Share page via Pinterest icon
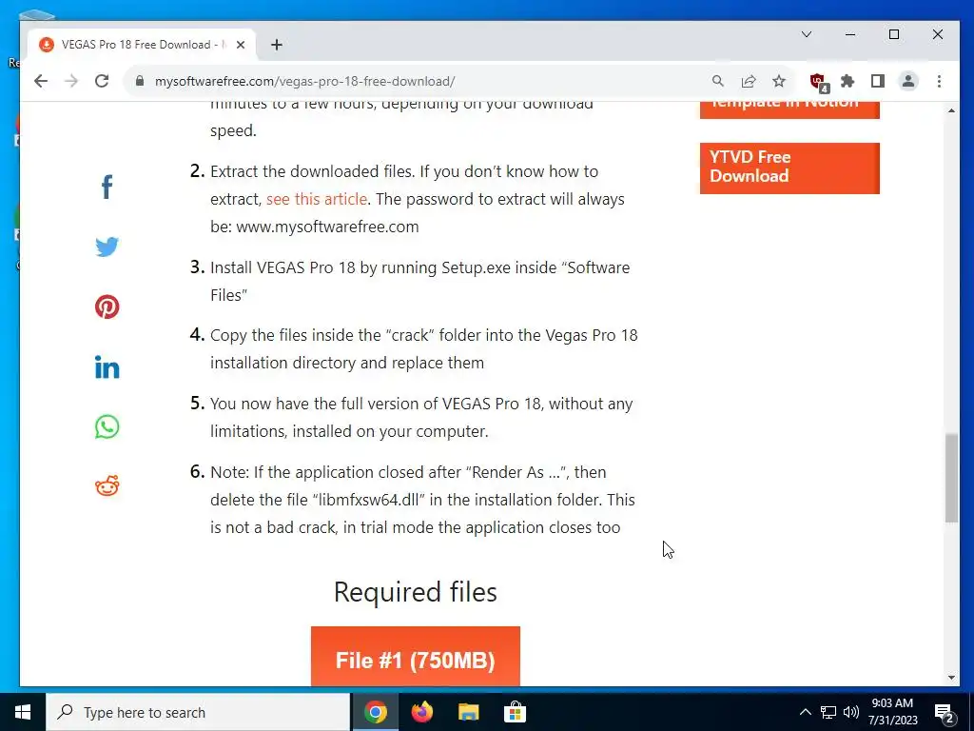Screen dimensions: 974x731 pos(107,307)
